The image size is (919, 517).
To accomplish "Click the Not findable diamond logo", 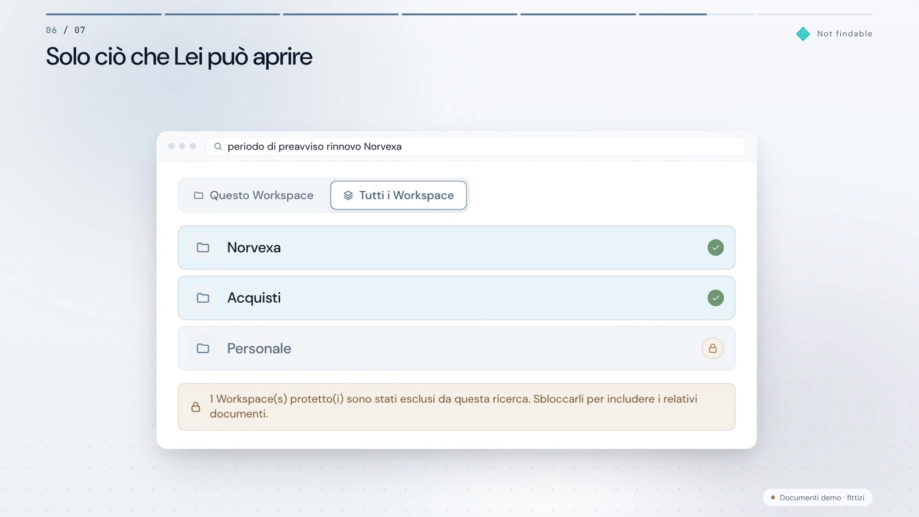I will 803,34.
